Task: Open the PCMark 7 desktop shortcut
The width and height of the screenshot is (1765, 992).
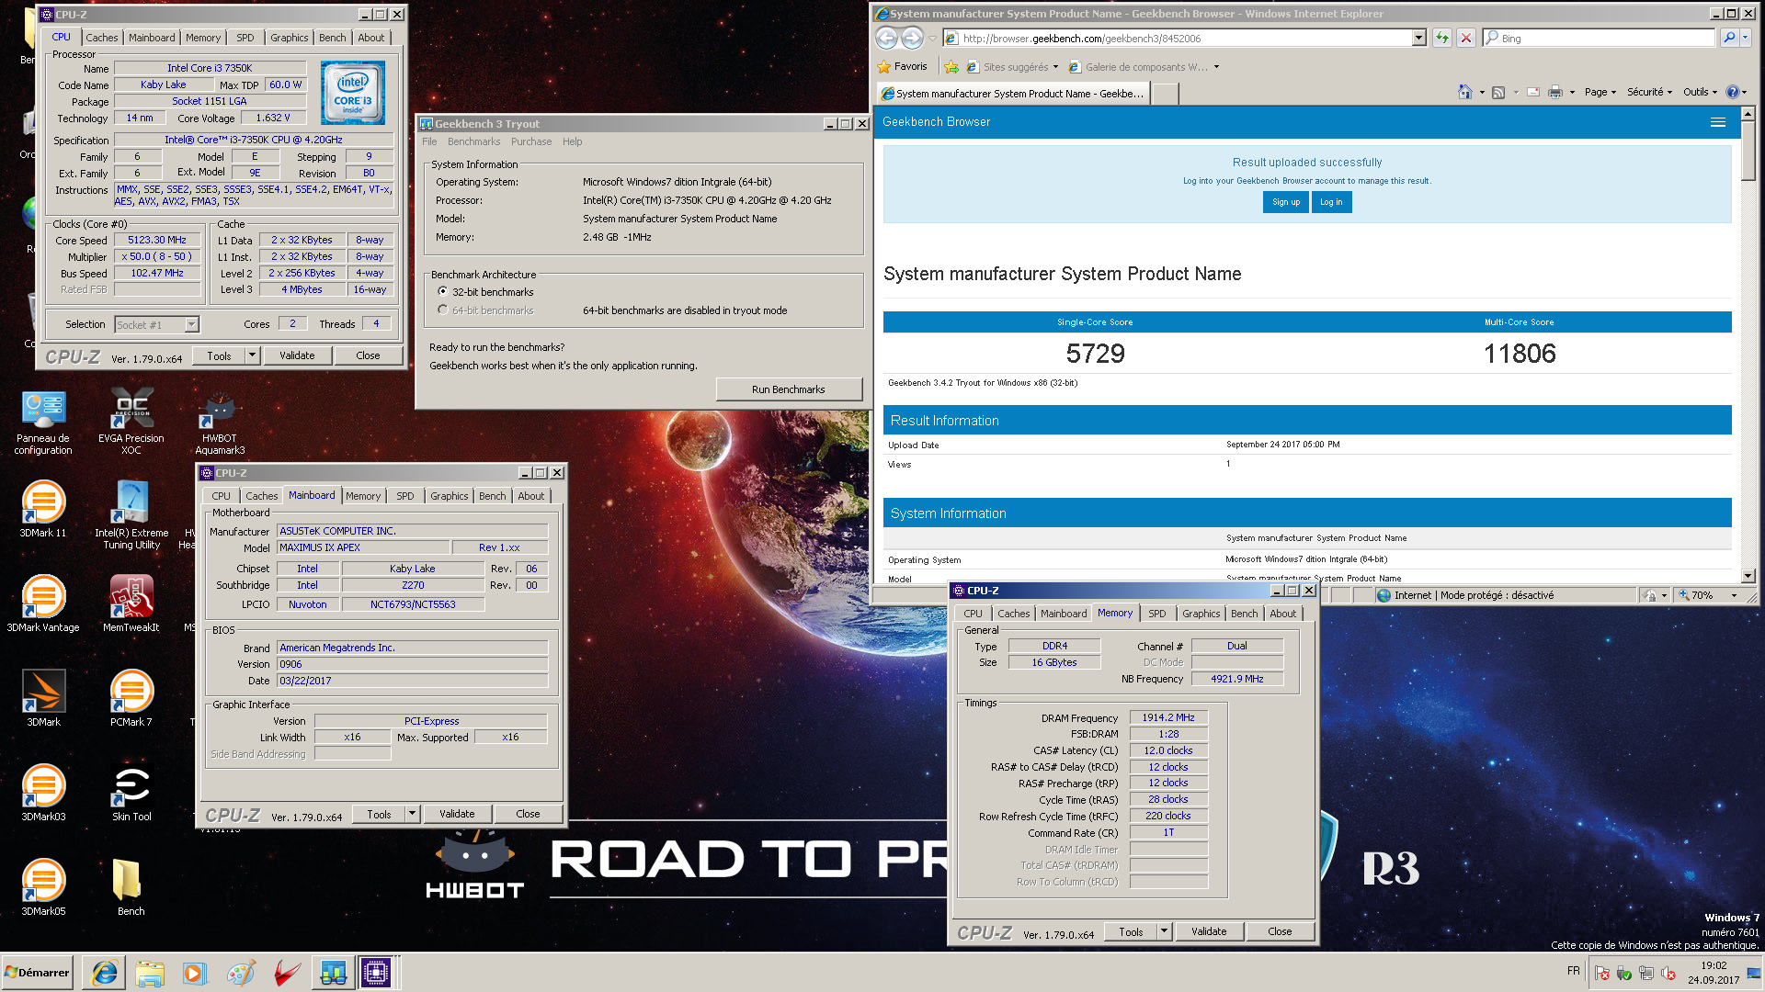Action: 131,698
